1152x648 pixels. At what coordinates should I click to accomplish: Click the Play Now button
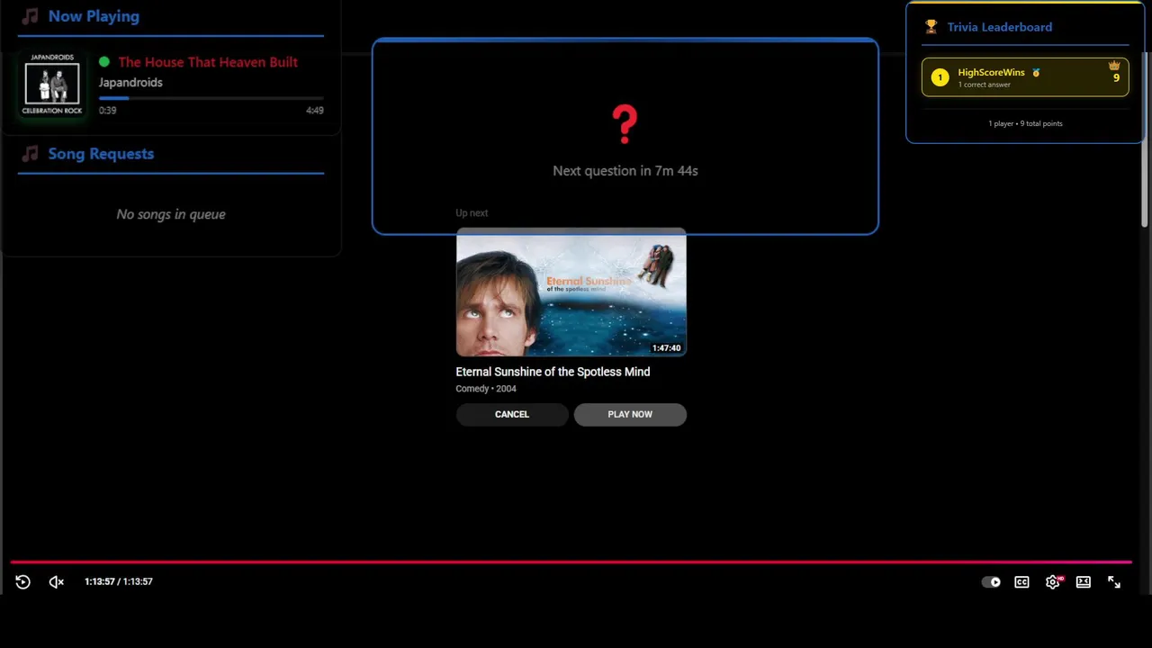click(x=630, y=414)
